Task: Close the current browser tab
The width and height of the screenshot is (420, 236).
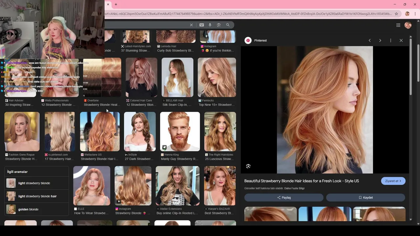Action: 108,4
